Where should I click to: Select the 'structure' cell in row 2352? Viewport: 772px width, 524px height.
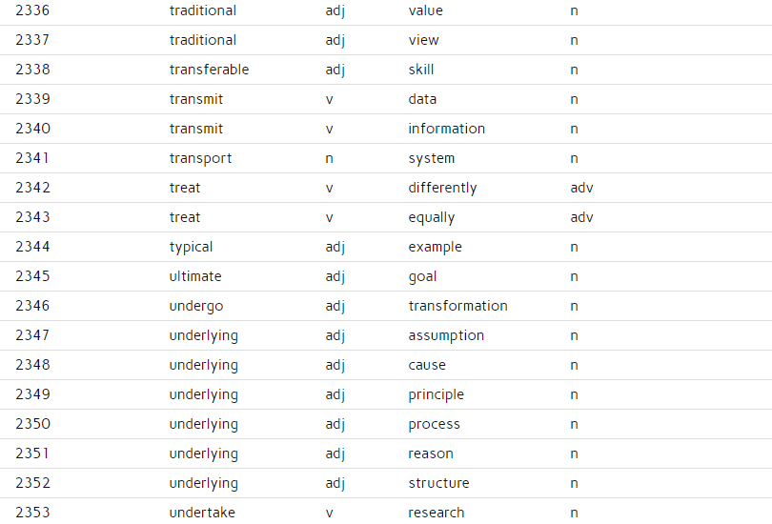(x=438, y=483)
